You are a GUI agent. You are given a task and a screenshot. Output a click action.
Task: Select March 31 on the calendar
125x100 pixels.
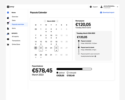click(x=51, y=55)
